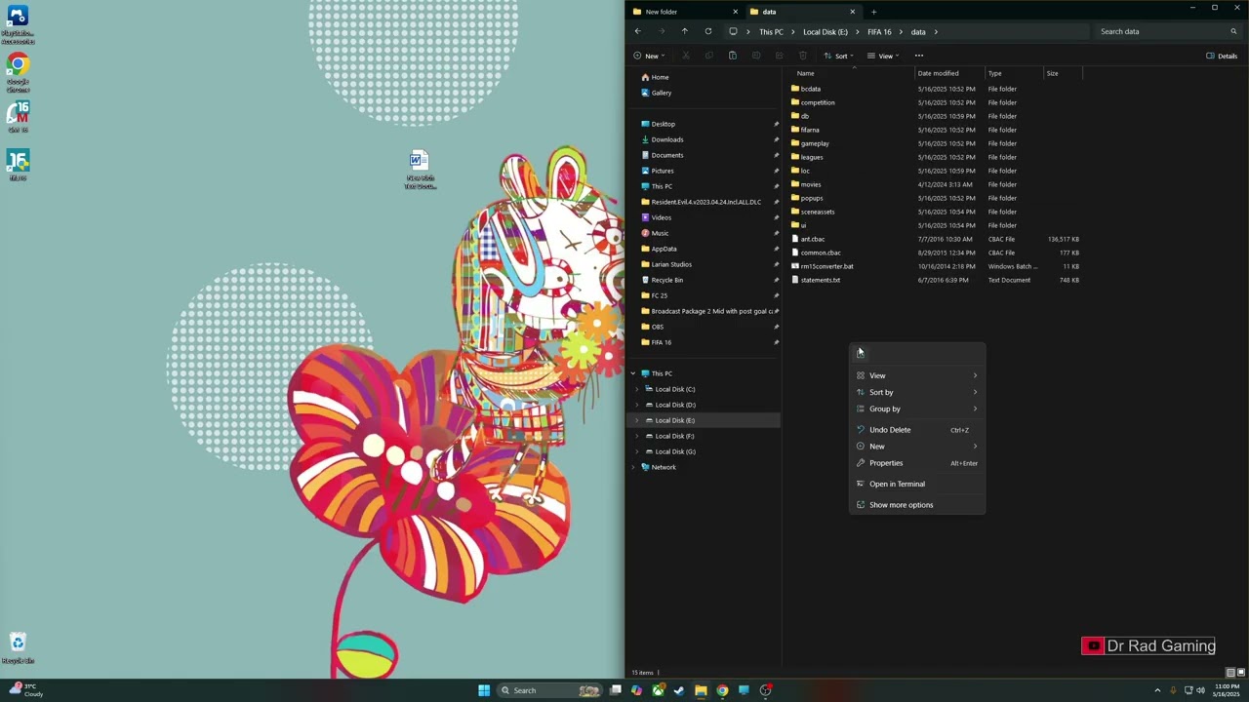Open the New dropdown in toolbar
Image resolution: width=1249 pixels, height=702 pixels.
[649, 56]
